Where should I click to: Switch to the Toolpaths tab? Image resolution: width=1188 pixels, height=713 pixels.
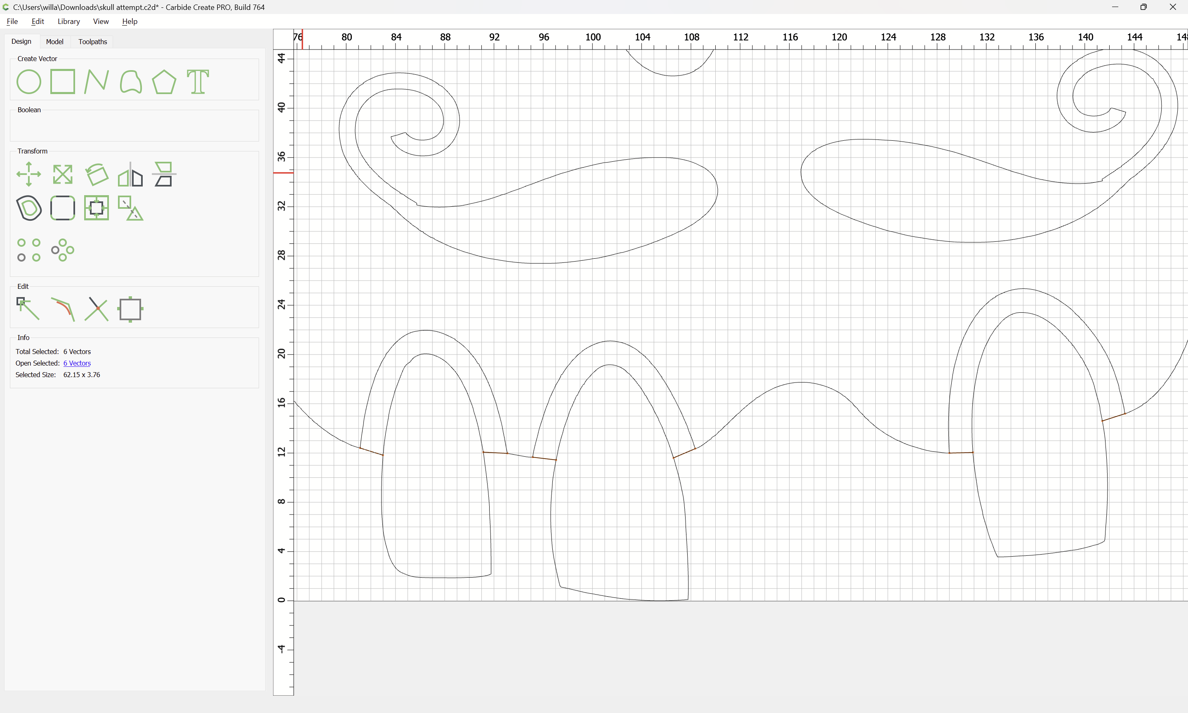coord(93,42)
